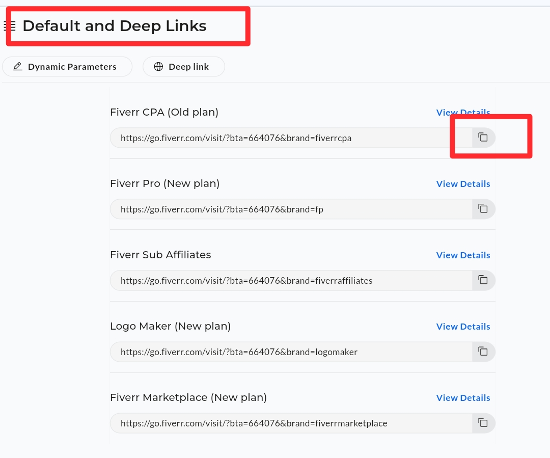Screen dimensions: 550x458
Task: Open the hamburger menu beside the page title
Action: pos(10,26)
